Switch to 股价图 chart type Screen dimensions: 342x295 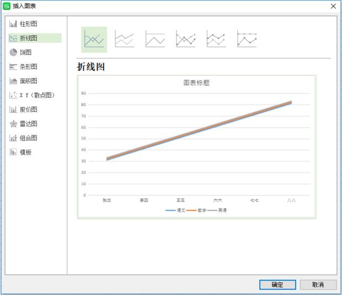(28, 110)
